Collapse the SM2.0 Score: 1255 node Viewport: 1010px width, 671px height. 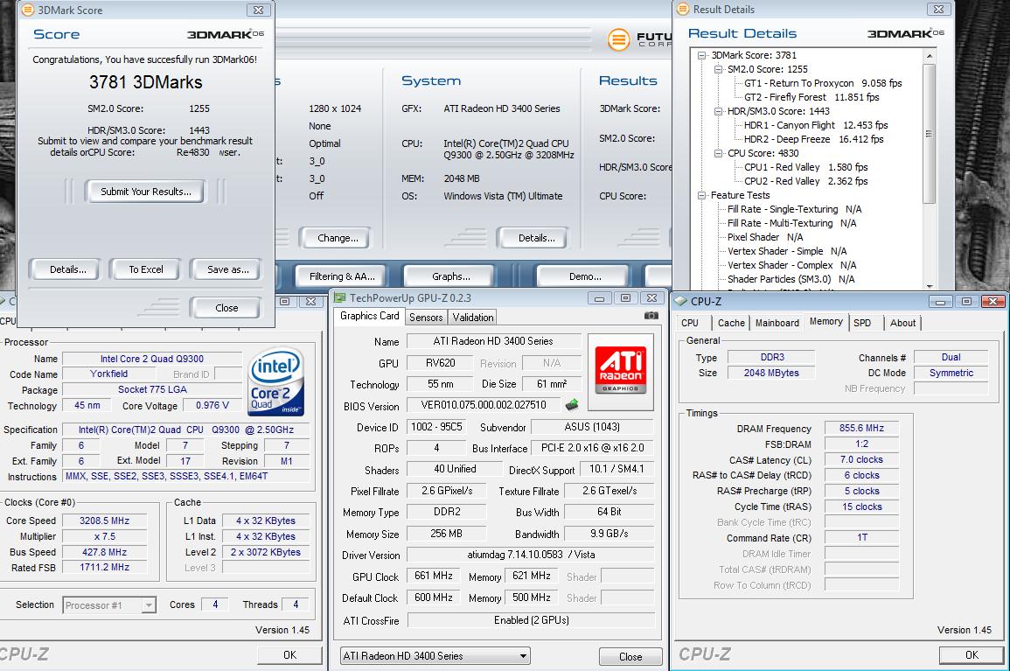[719, 70]
